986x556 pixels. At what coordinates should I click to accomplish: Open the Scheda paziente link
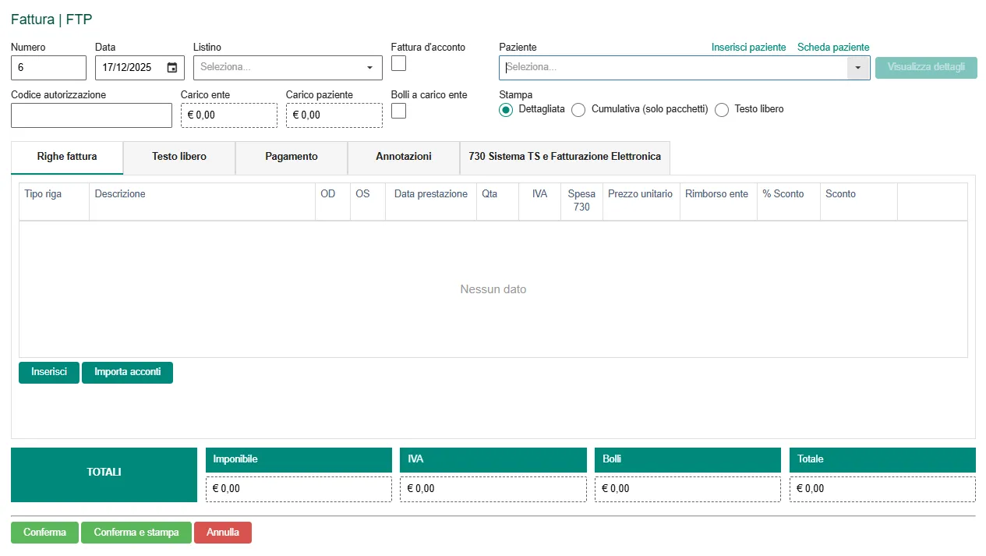pos(832,48)
